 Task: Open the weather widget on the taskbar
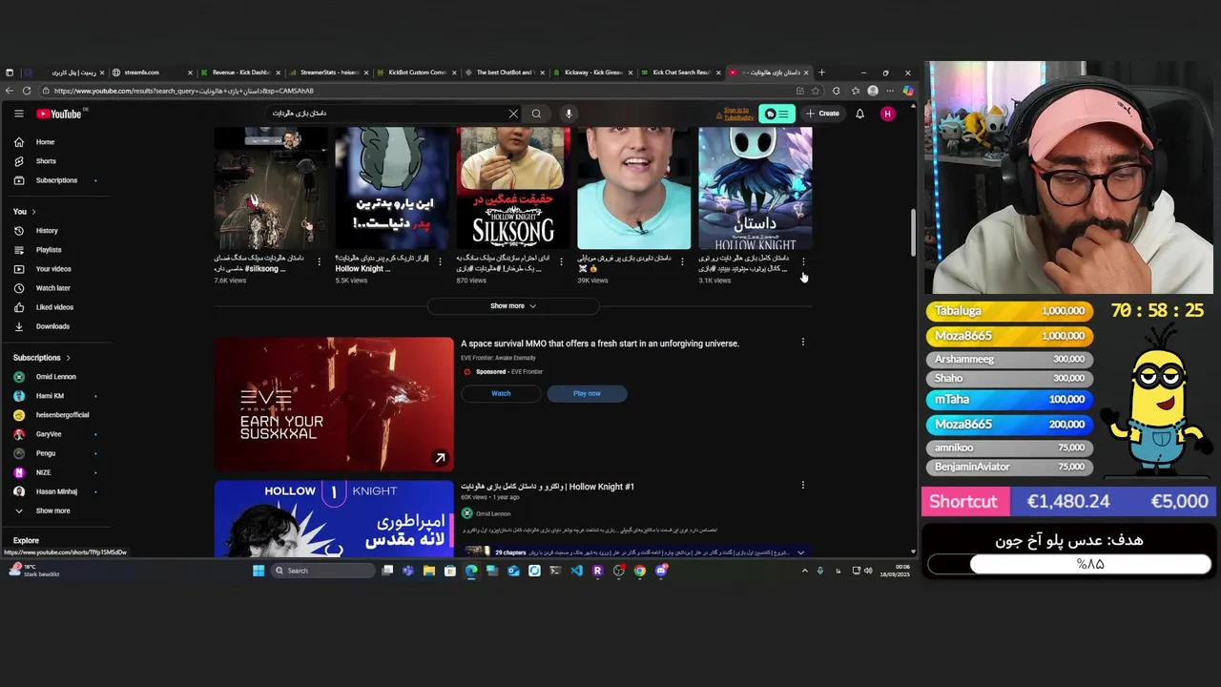point(34,571)
